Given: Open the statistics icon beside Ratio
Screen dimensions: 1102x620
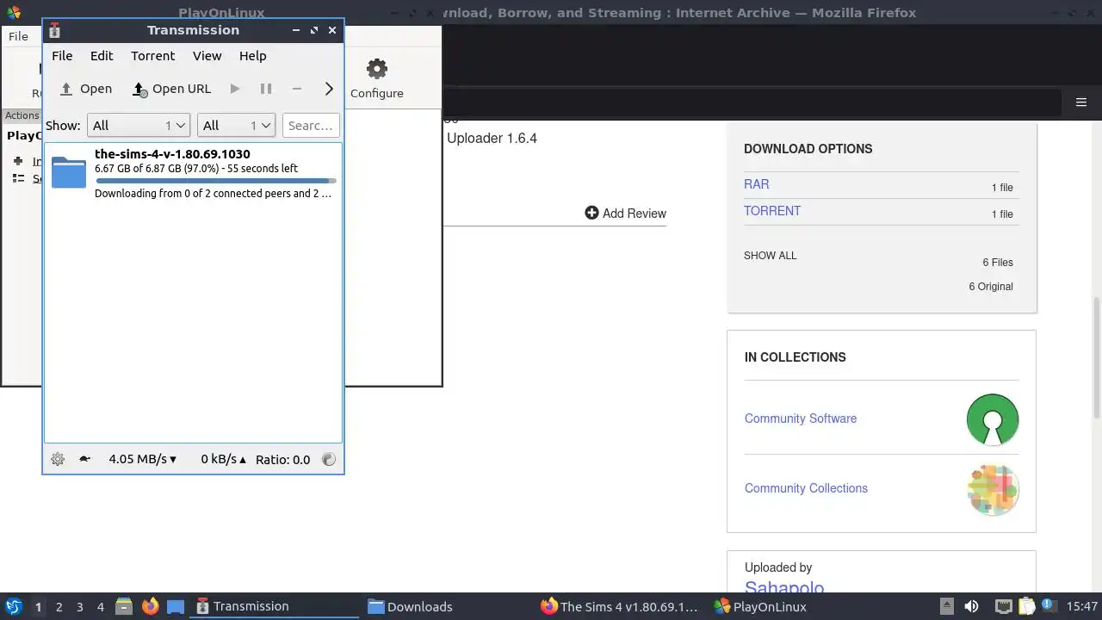Looking at the screenshot, I should click(329, 459).
